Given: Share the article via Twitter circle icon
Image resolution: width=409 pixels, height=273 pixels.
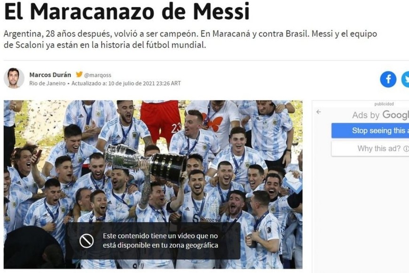Looking at the screenshot, I should 405,79.
